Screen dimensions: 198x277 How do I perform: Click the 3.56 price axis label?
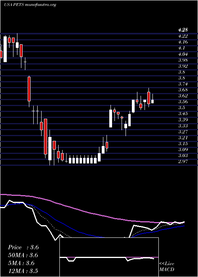pyautogui.click(x=183, y=102)
